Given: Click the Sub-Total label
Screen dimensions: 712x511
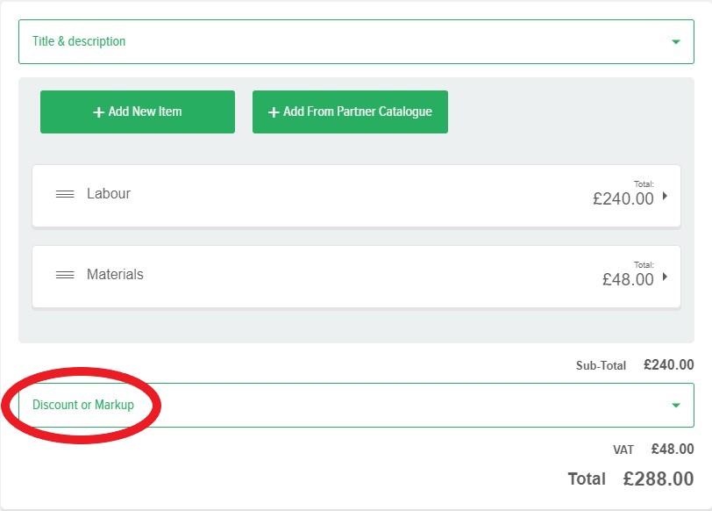Looking at the screenshot, I should (x=601, y=365).
